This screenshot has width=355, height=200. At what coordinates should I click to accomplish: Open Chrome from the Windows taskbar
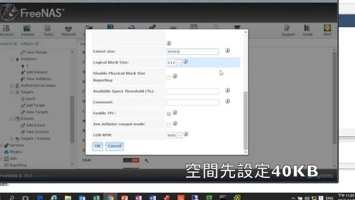point(110,198)
